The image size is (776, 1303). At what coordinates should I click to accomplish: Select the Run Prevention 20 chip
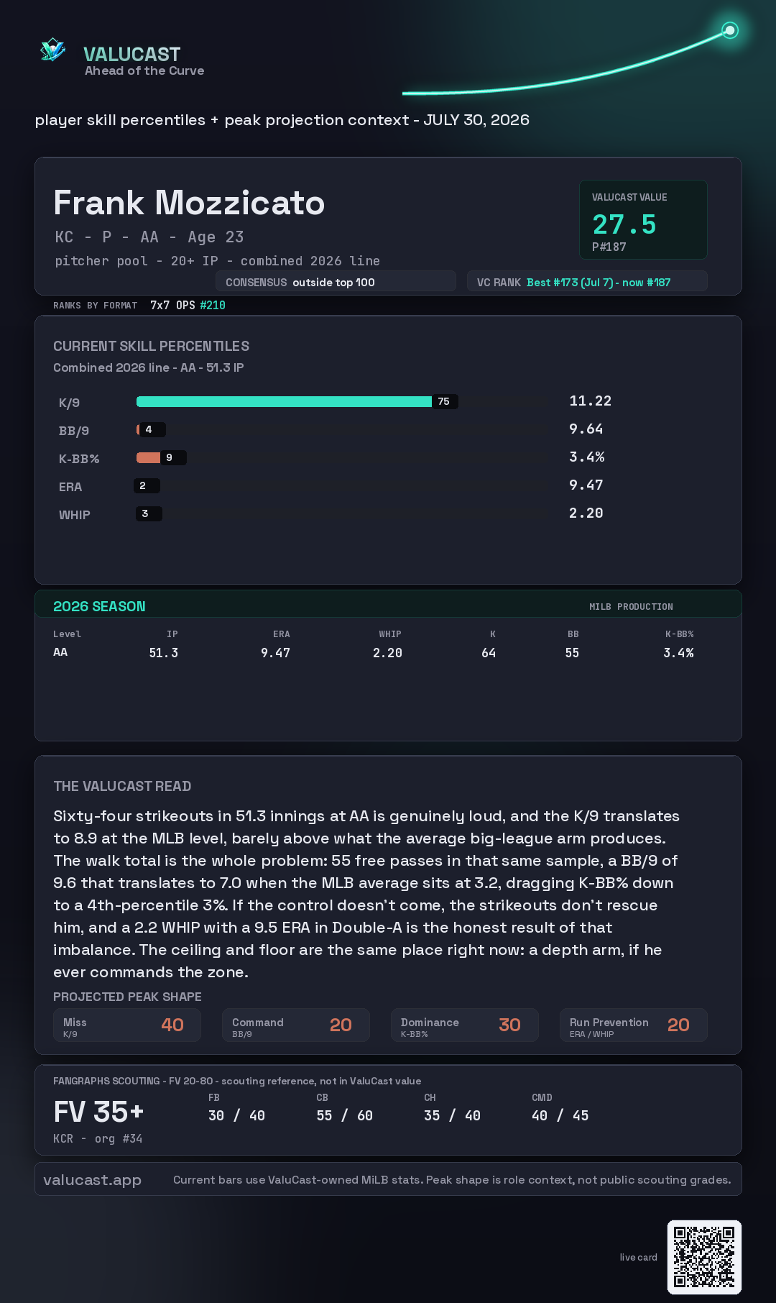tap(634, 1025)
